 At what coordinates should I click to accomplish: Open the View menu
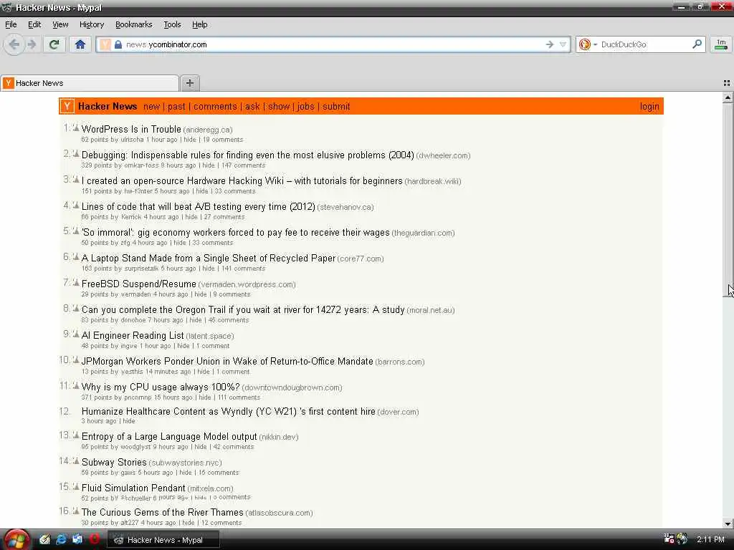[60, 24]
